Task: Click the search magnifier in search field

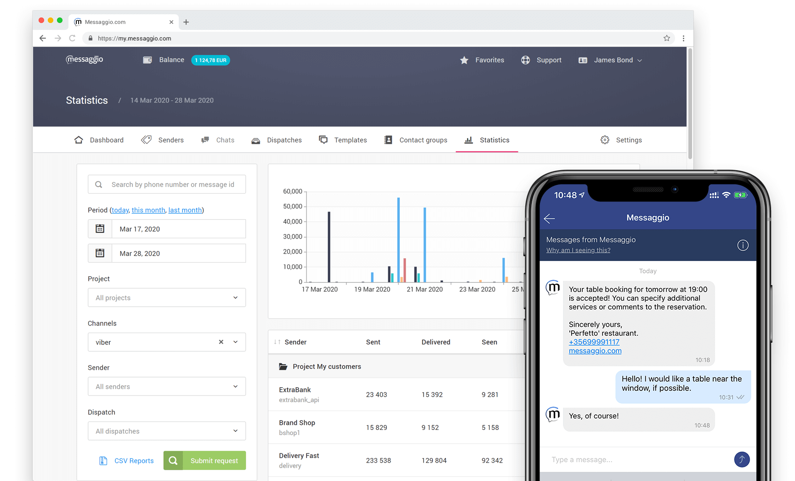Action: click(x=98, y=184)
